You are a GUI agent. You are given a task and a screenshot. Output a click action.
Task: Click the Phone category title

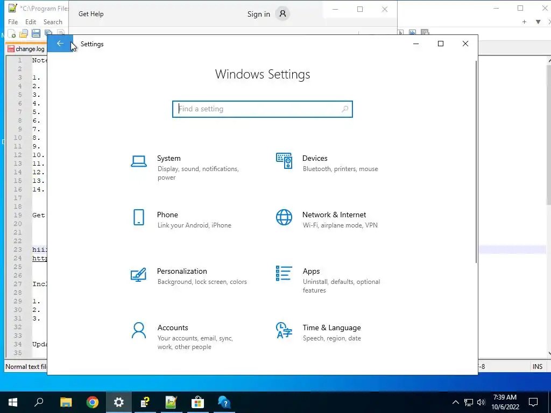tap(167, 215)
